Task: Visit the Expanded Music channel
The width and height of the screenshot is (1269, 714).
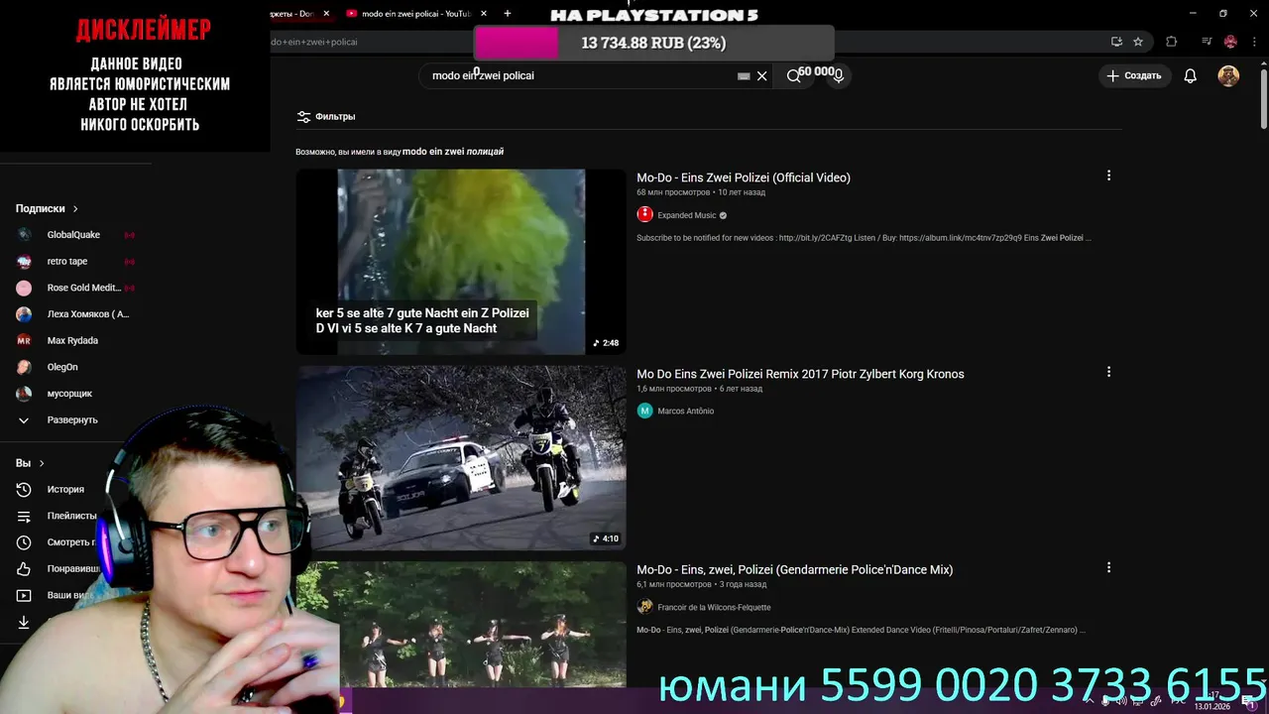Action: pos(686,215)
